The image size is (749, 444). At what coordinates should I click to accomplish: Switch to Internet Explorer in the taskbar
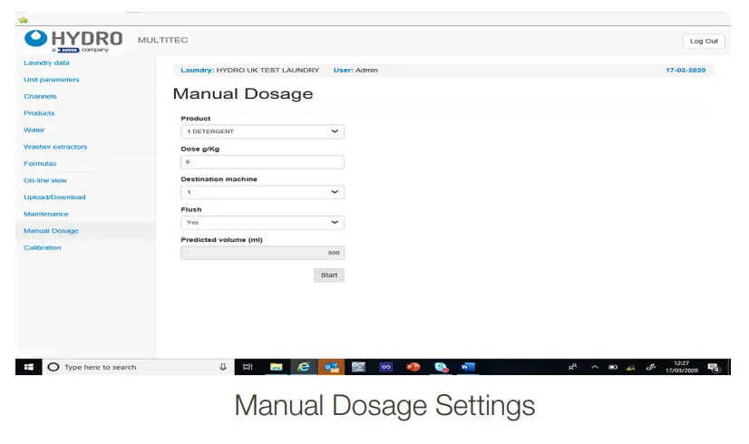[x=304, y=367]
